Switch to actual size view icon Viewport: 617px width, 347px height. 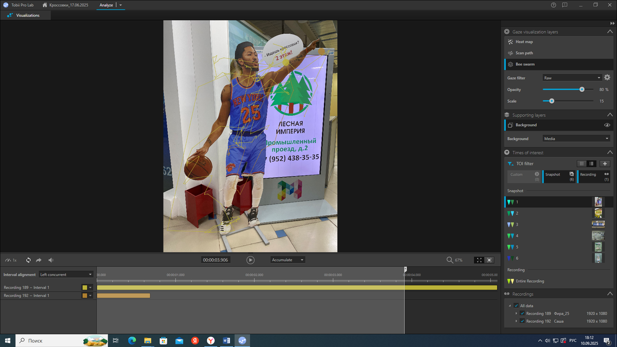(x=489, y=260)
